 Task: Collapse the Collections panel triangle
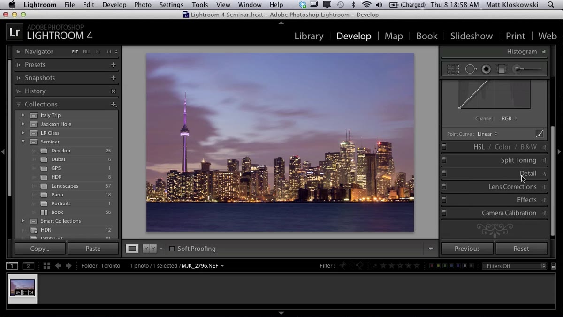pyautogui.click(x=19, y=104)
